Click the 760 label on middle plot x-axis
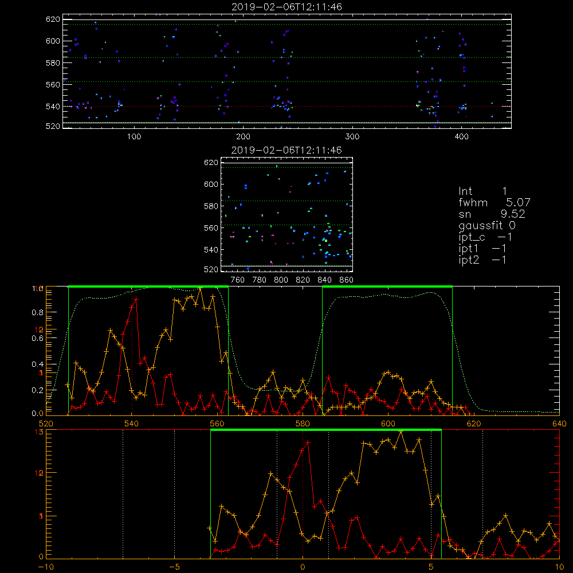This screenshot has width=573, height=573. (x=238, y=280)
